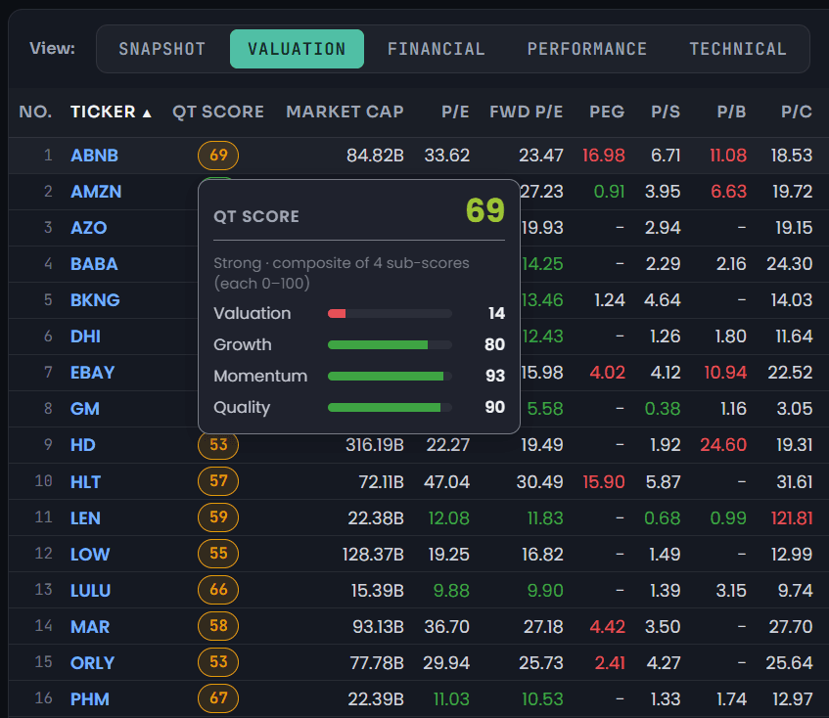The width and height of the screenshot is (829, 718).
Task: Click the Momentum sub-score bar in tooltip
Action: (x=390, y=377)
